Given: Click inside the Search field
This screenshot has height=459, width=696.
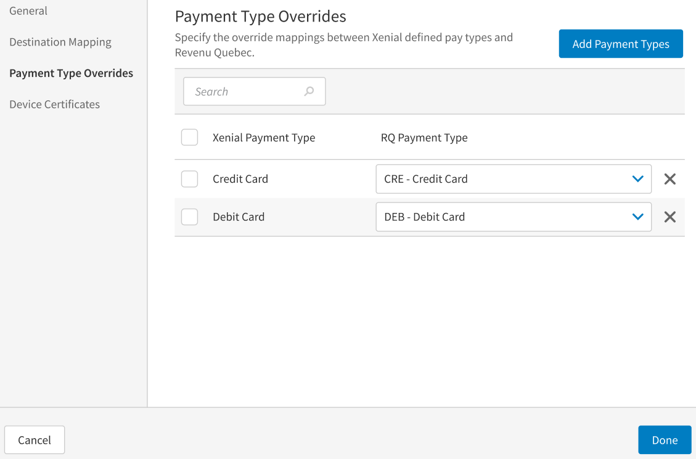Looking at the screenshot, I should click(247, 90).
